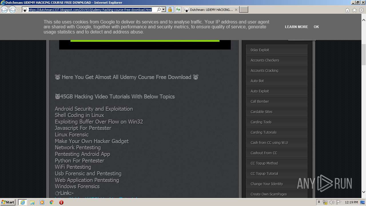Viewport: 366px width, 206px height.
Task: Click the 'Make Your Own Hacker Gadget' line
Action: [x=92, y=141]
